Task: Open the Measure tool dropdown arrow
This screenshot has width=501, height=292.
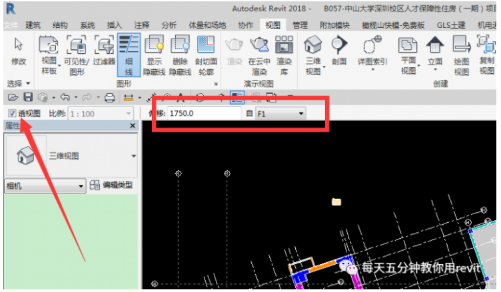Action: (140, 98)
